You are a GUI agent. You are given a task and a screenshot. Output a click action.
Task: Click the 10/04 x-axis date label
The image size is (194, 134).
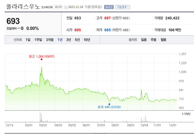coord(144,125)
